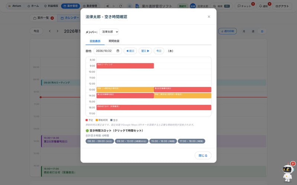Open the チャット button
Image resolution: width=297 pixels, height=185 pixels.
click(x=244, y=6)
